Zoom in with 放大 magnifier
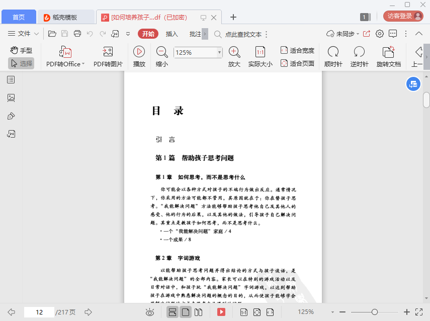The height and width of the screenshot is (321, 430). (234, 56)
